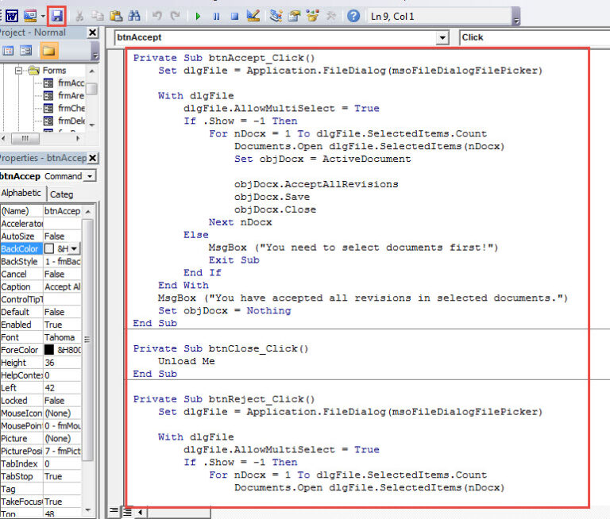Open the BackColor value dropdown arrow
The height and width of the screenshot is (519, 610).
click(74, 249)
